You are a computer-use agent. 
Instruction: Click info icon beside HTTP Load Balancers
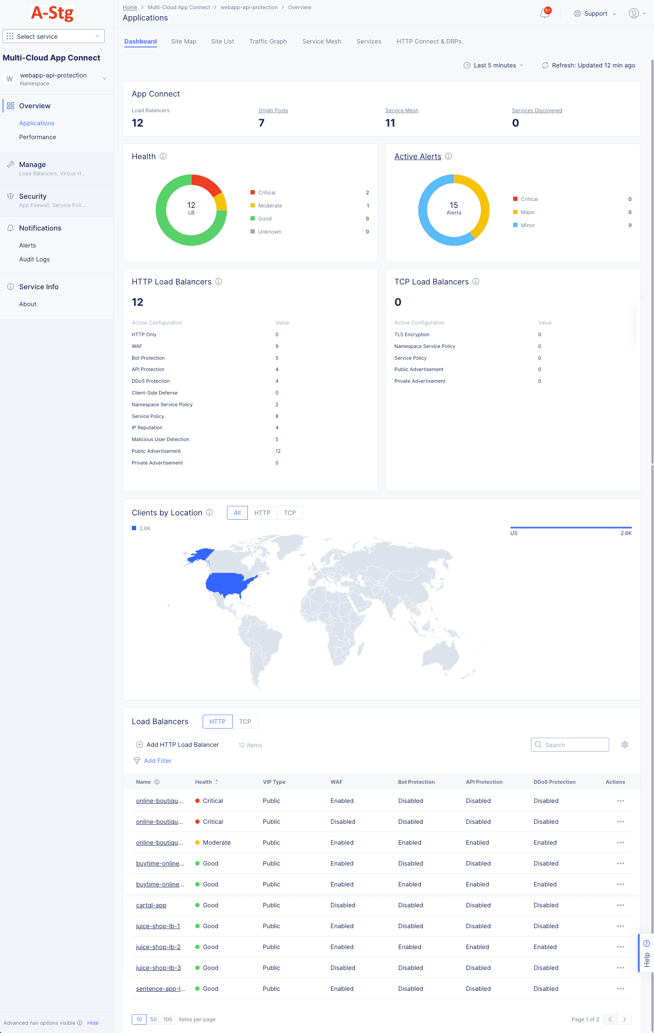pyautogui.click(x=219, y=281)
